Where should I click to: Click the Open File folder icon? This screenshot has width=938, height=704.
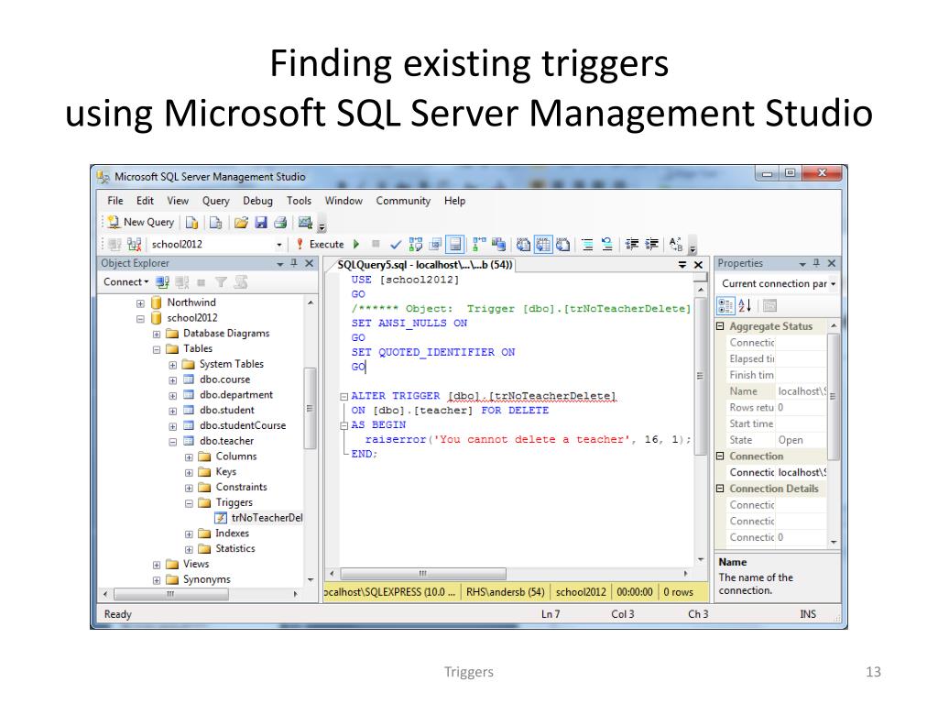coord(241,223)
